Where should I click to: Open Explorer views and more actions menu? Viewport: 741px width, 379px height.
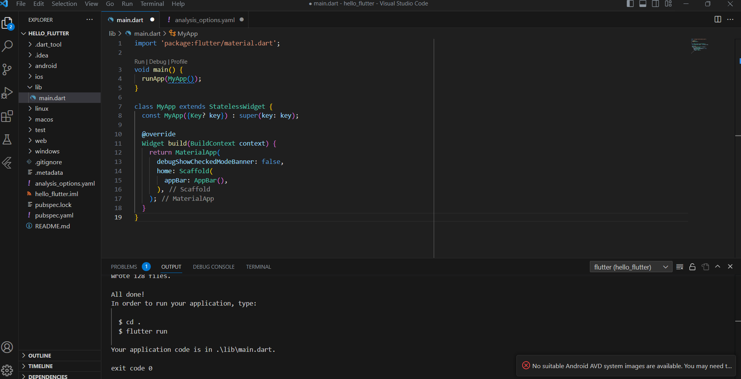[x=90, y=20]
